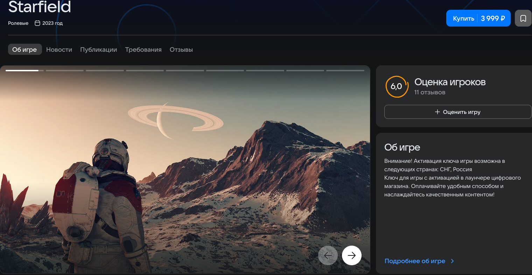Open the Ролевые genre link
Screen dimensions: 532x275
(x=18, y=23)
